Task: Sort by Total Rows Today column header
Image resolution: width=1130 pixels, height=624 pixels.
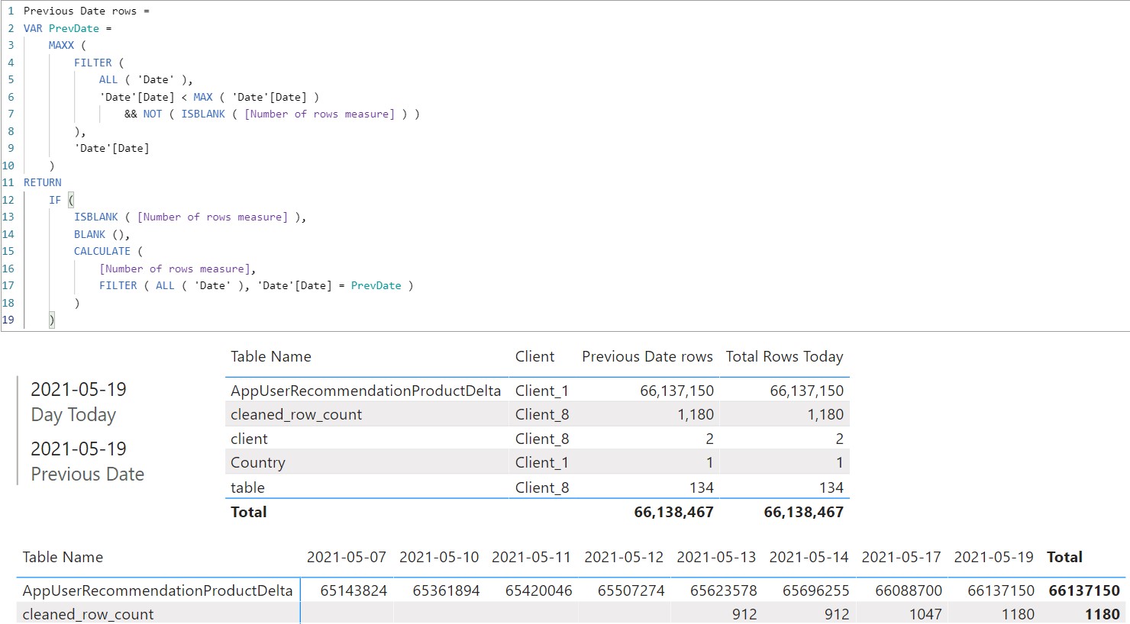Action: click(784, 356)
